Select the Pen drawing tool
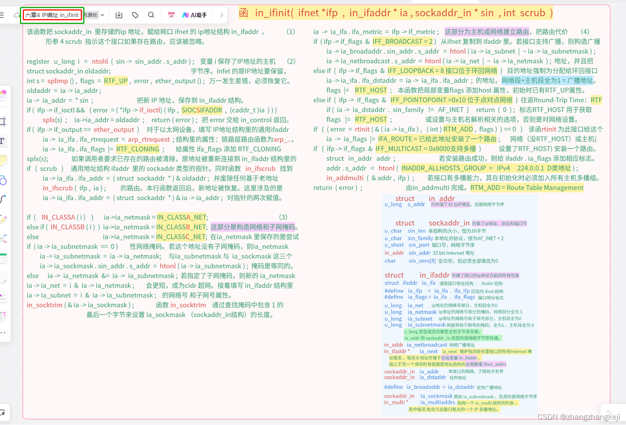The image size is (626, 425). pos(3,219)
